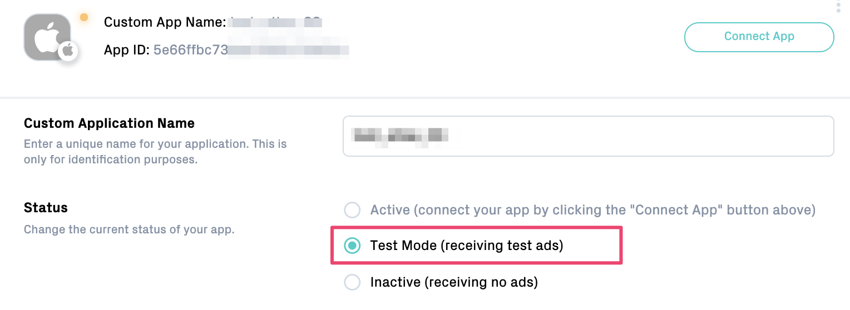Click the Connect App button

[759, 37]
